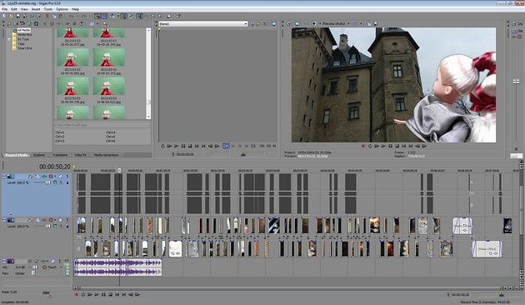Viewport: 525px width, 305px height.
Task: Click Import Media icon in Project Media
Action: click(16, 24)
